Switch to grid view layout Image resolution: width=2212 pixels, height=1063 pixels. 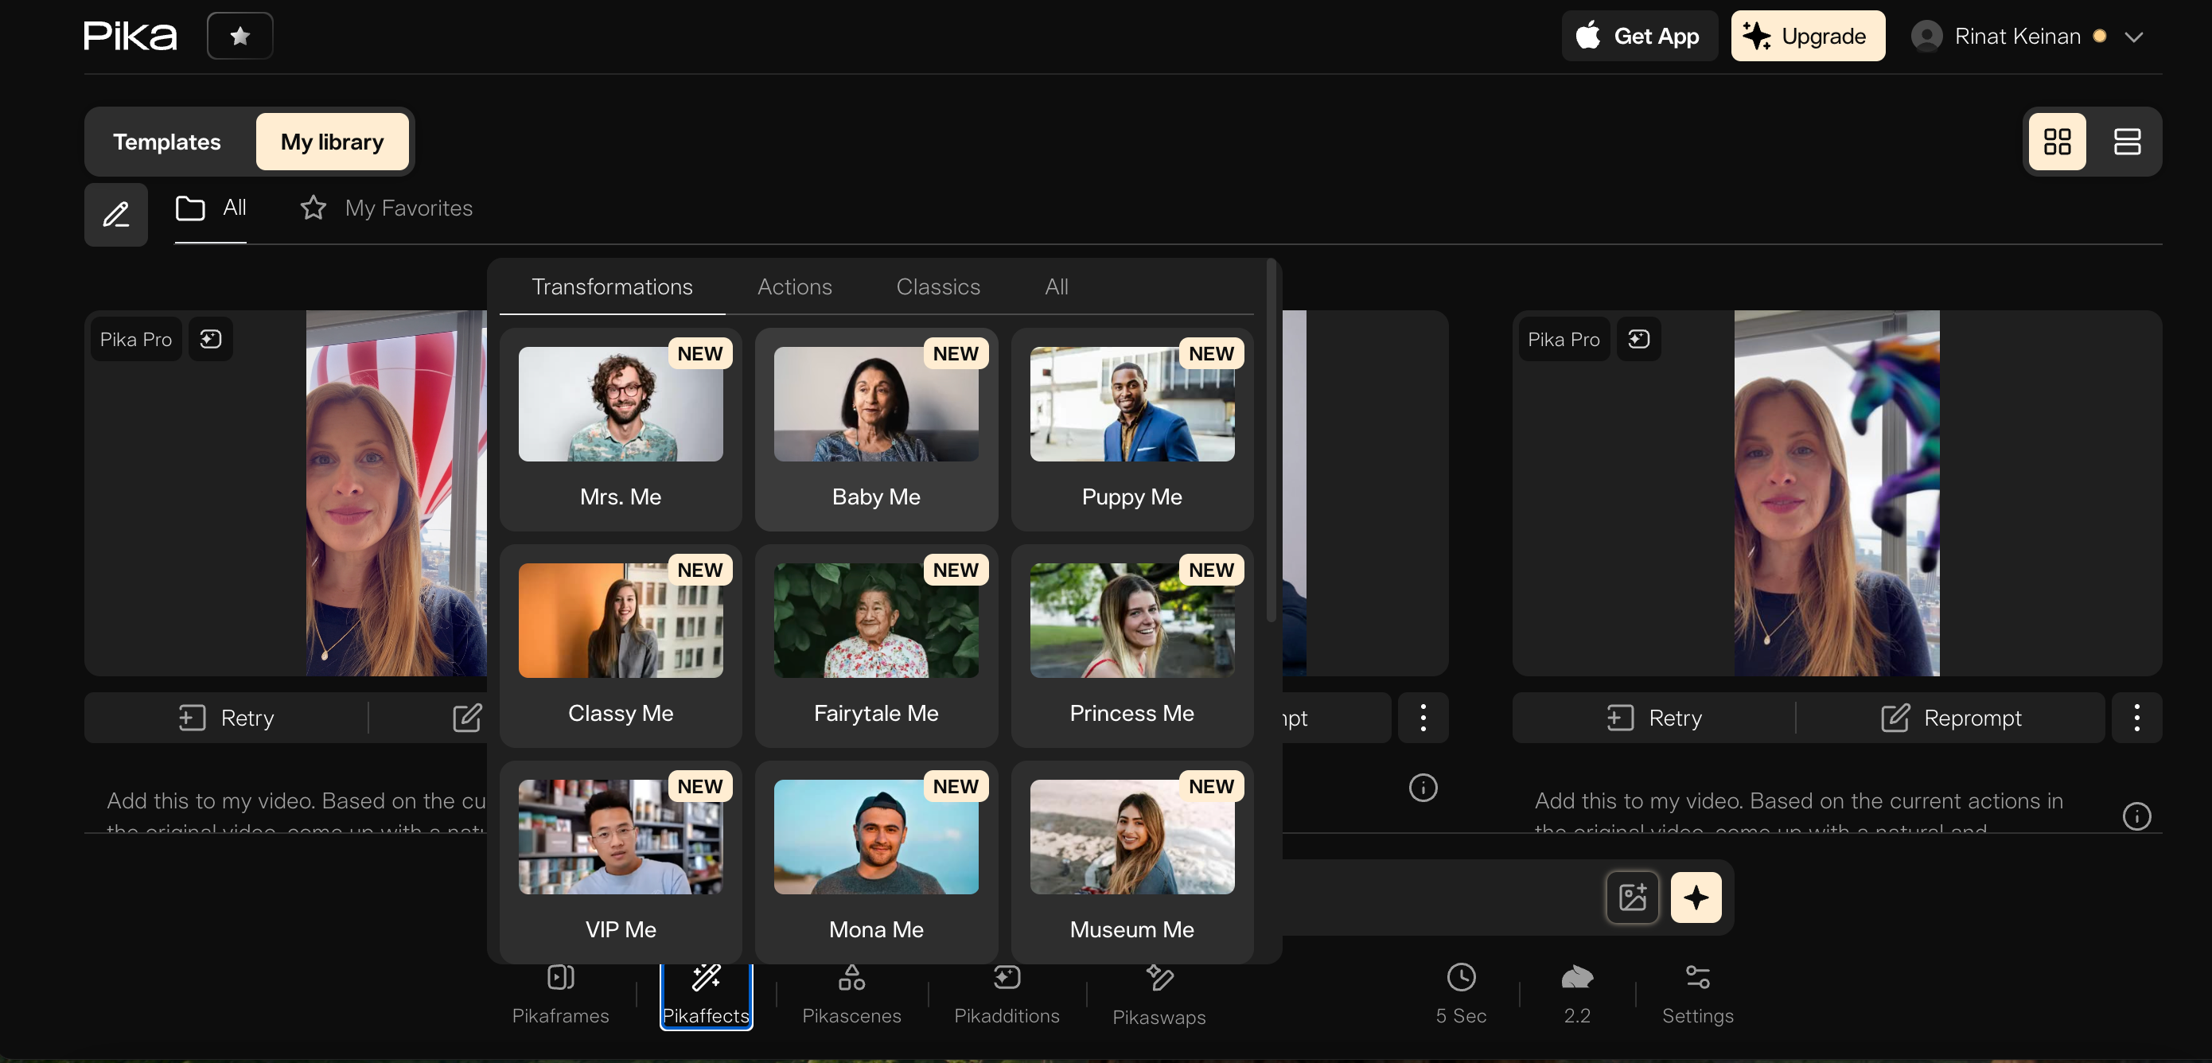click(2057, 142)
